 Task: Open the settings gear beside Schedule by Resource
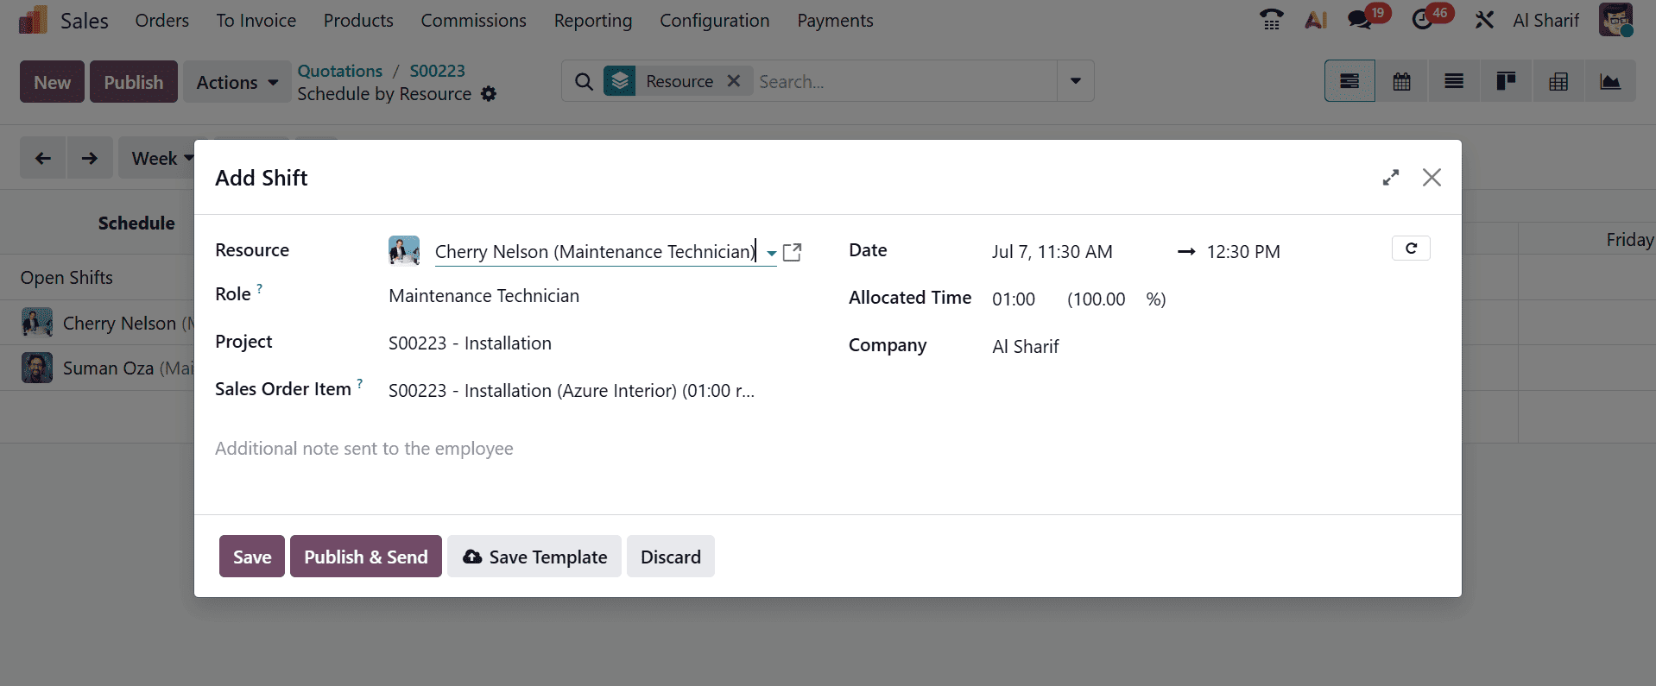point(489,93)
